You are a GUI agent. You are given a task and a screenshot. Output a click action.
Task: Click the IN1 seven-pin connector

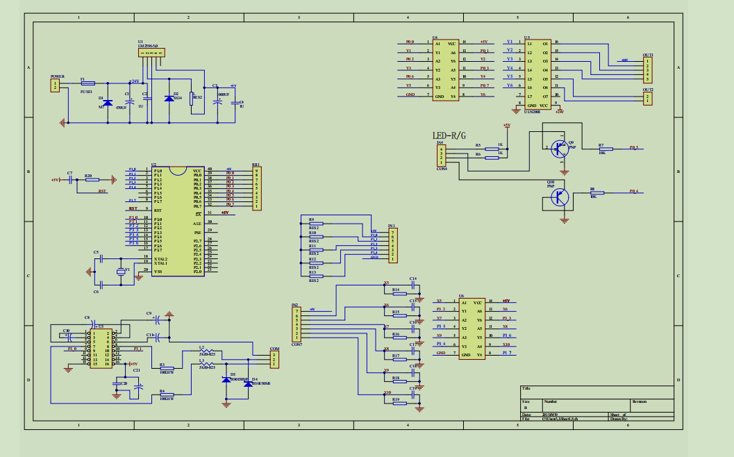(393, 246)
